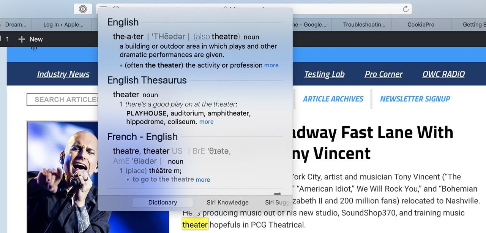This screenshot has height=233, width=486.
Task: Click the Search Articles input field
Action: point(63,100)
